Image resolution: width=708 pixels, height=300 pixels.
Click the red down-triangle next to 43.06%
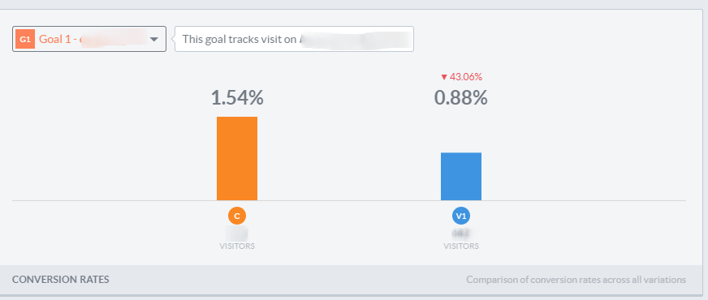[x=444, y=78]
